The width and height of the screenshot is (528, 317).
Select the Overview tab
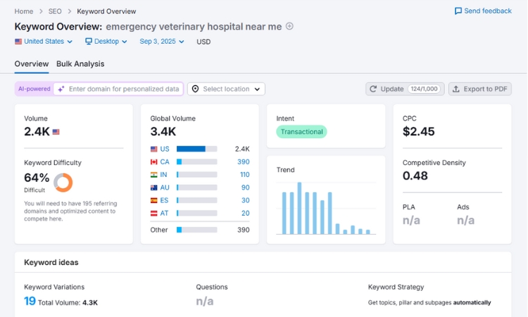(32, 64)
